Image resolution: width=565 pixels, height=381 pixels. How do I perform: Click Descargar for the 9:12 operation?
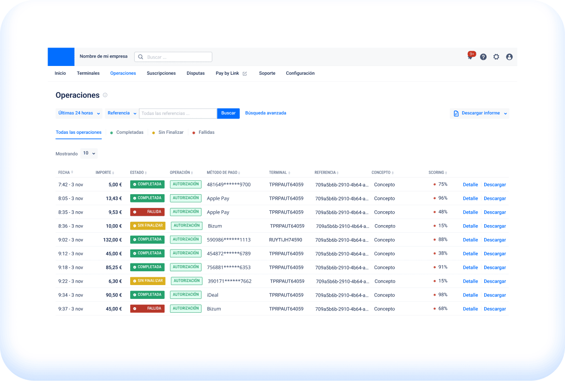click(495, 254)
